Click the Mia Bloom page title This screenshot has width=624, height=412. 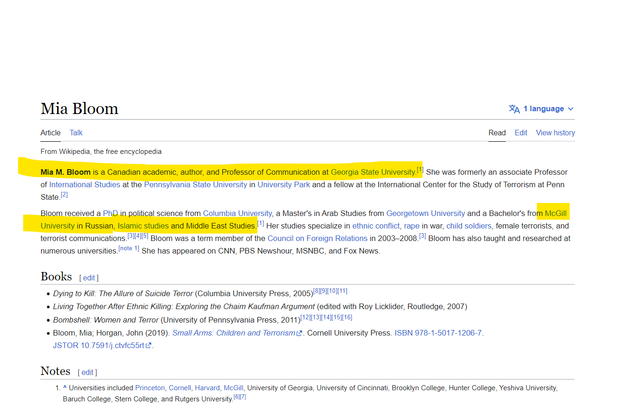click(79, 108)
